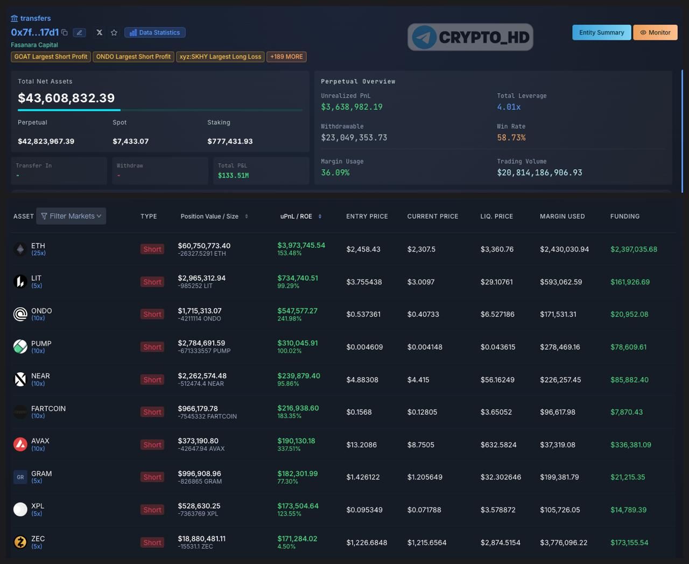Screen dimensions: 689x564
Task: Star this address as favorite
Action: pos(114,32)
